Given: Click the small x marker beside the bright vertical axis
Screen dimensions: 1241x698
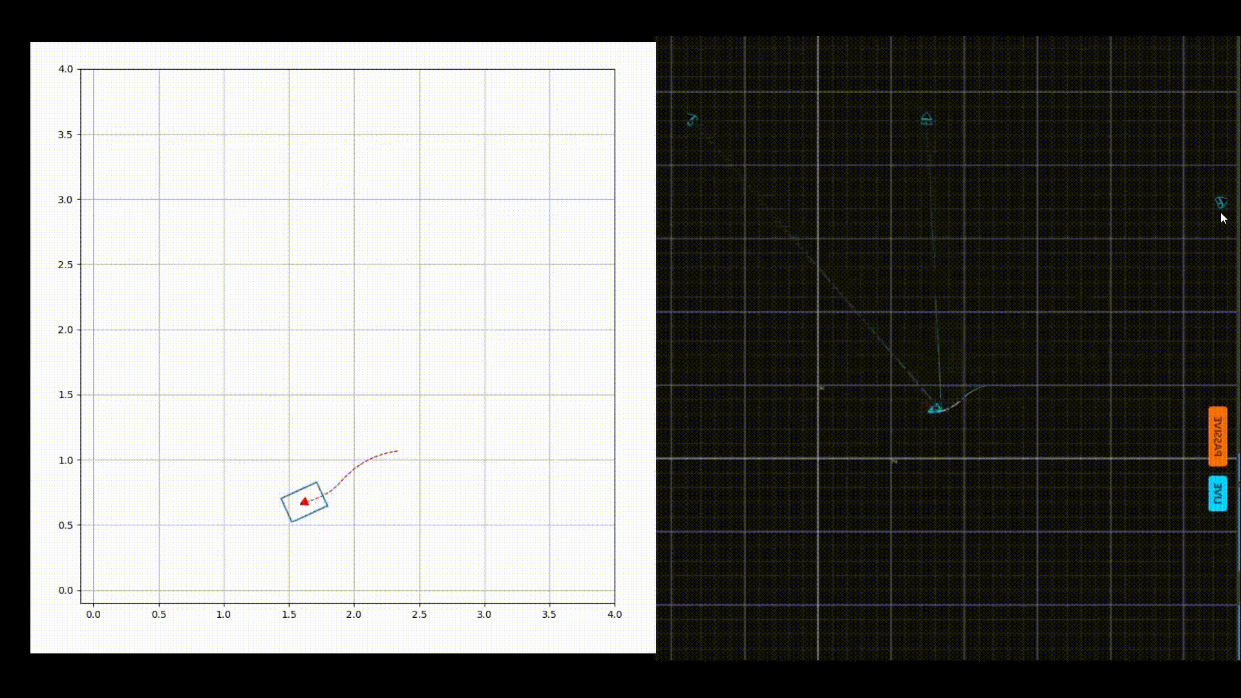Looking at the screenshot, I should click(x=822, y=388).
